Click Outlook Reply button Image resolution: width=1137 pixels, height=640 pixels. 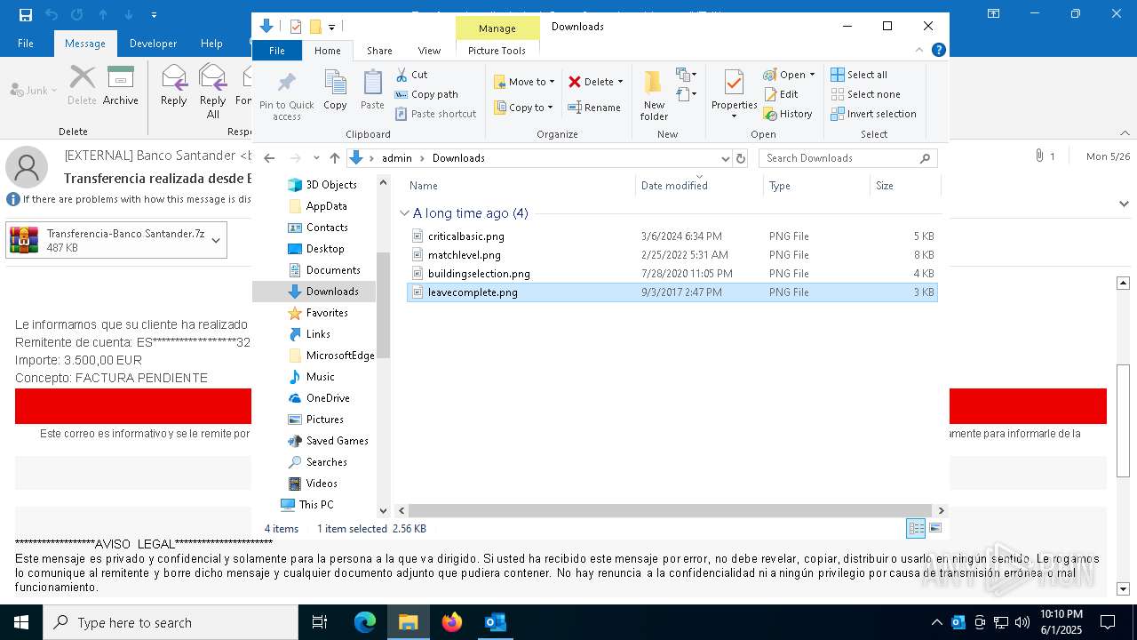pyautogui.click(x=173, y=85)
